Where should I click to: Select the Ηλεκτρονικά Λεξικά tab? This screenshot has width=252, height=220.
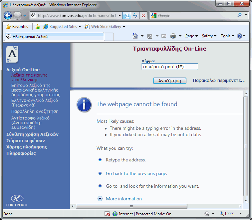(54, 37)
